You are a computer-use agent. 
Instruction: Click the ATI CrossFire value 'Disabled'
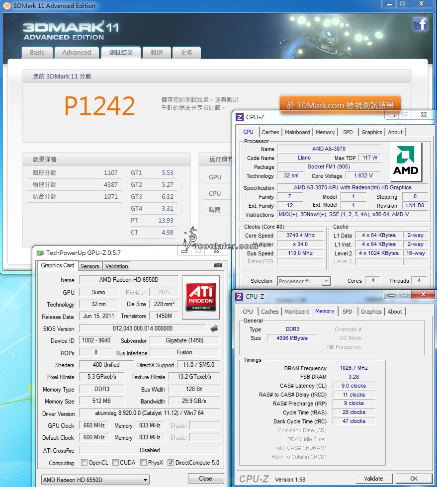click(x=150, y=450)
